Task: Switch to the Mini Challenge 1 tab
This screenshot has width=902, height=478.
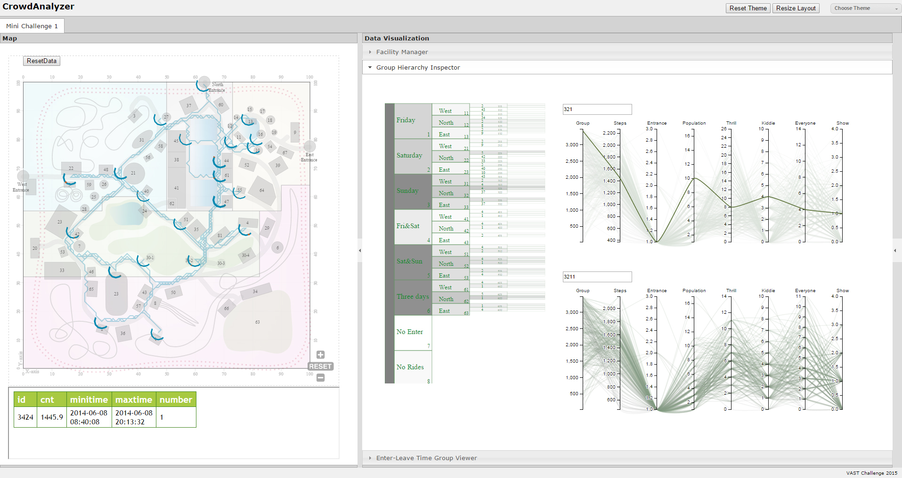Action: point(32,26)
